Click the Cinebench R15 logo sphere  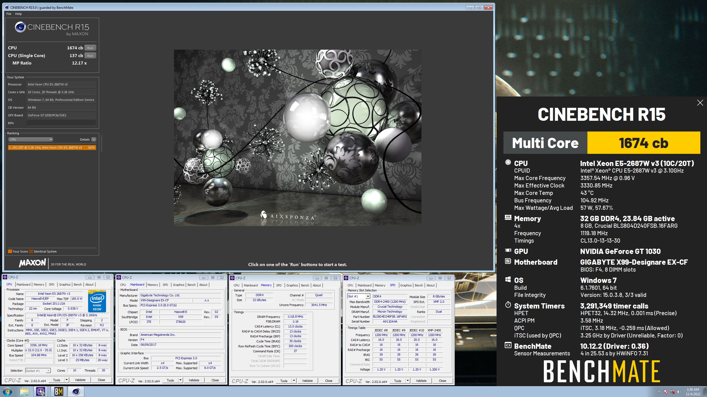20,27
